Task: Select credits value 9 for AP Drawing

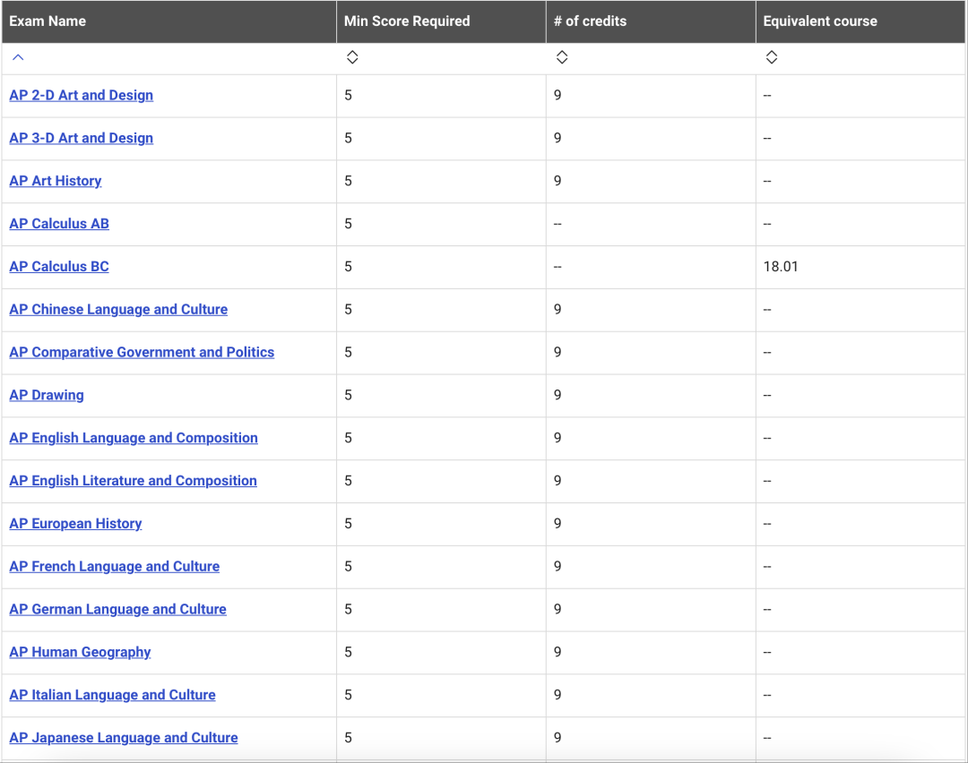Action: 557,395
